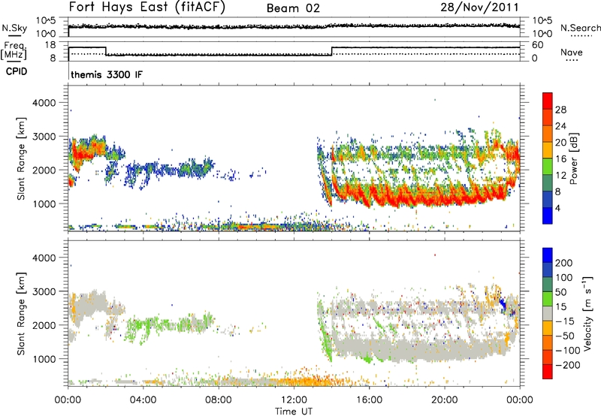Image resolution: width=601 pixels, height=416 pixels.
Task: Click the '28' value on the Power colorbar
Action: click(560, 110)
